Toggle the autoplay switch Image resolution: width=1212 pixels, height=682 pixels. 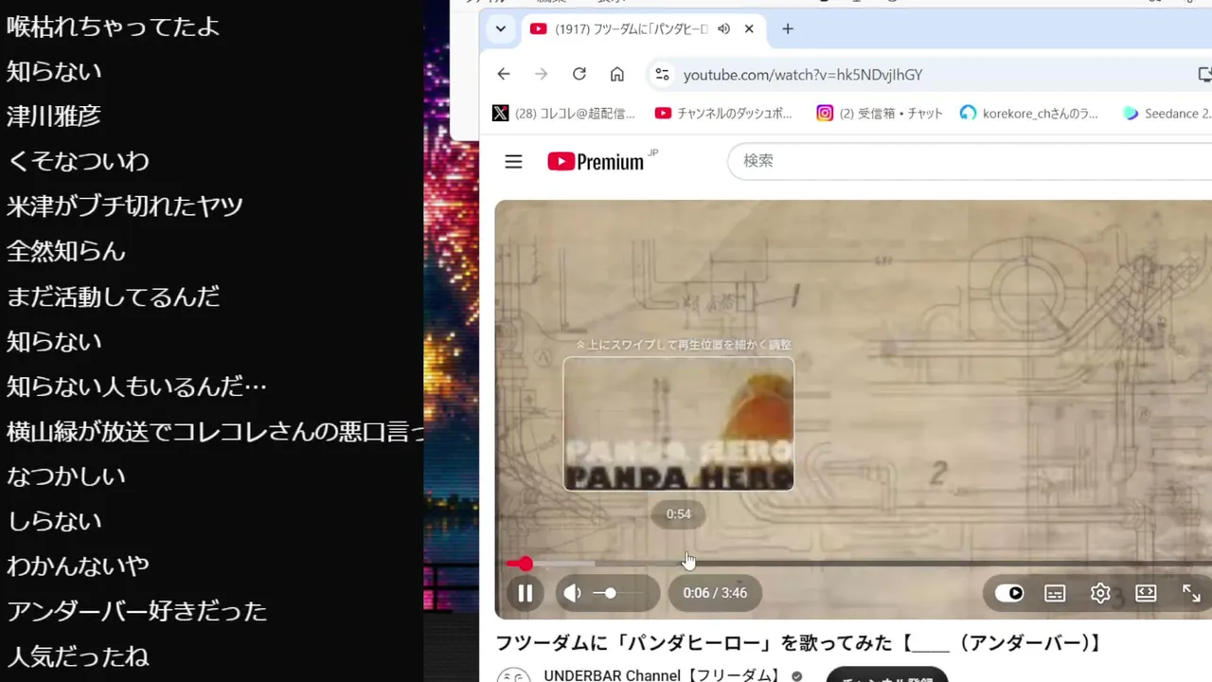pyautogui.click(x=1009, y=594)
